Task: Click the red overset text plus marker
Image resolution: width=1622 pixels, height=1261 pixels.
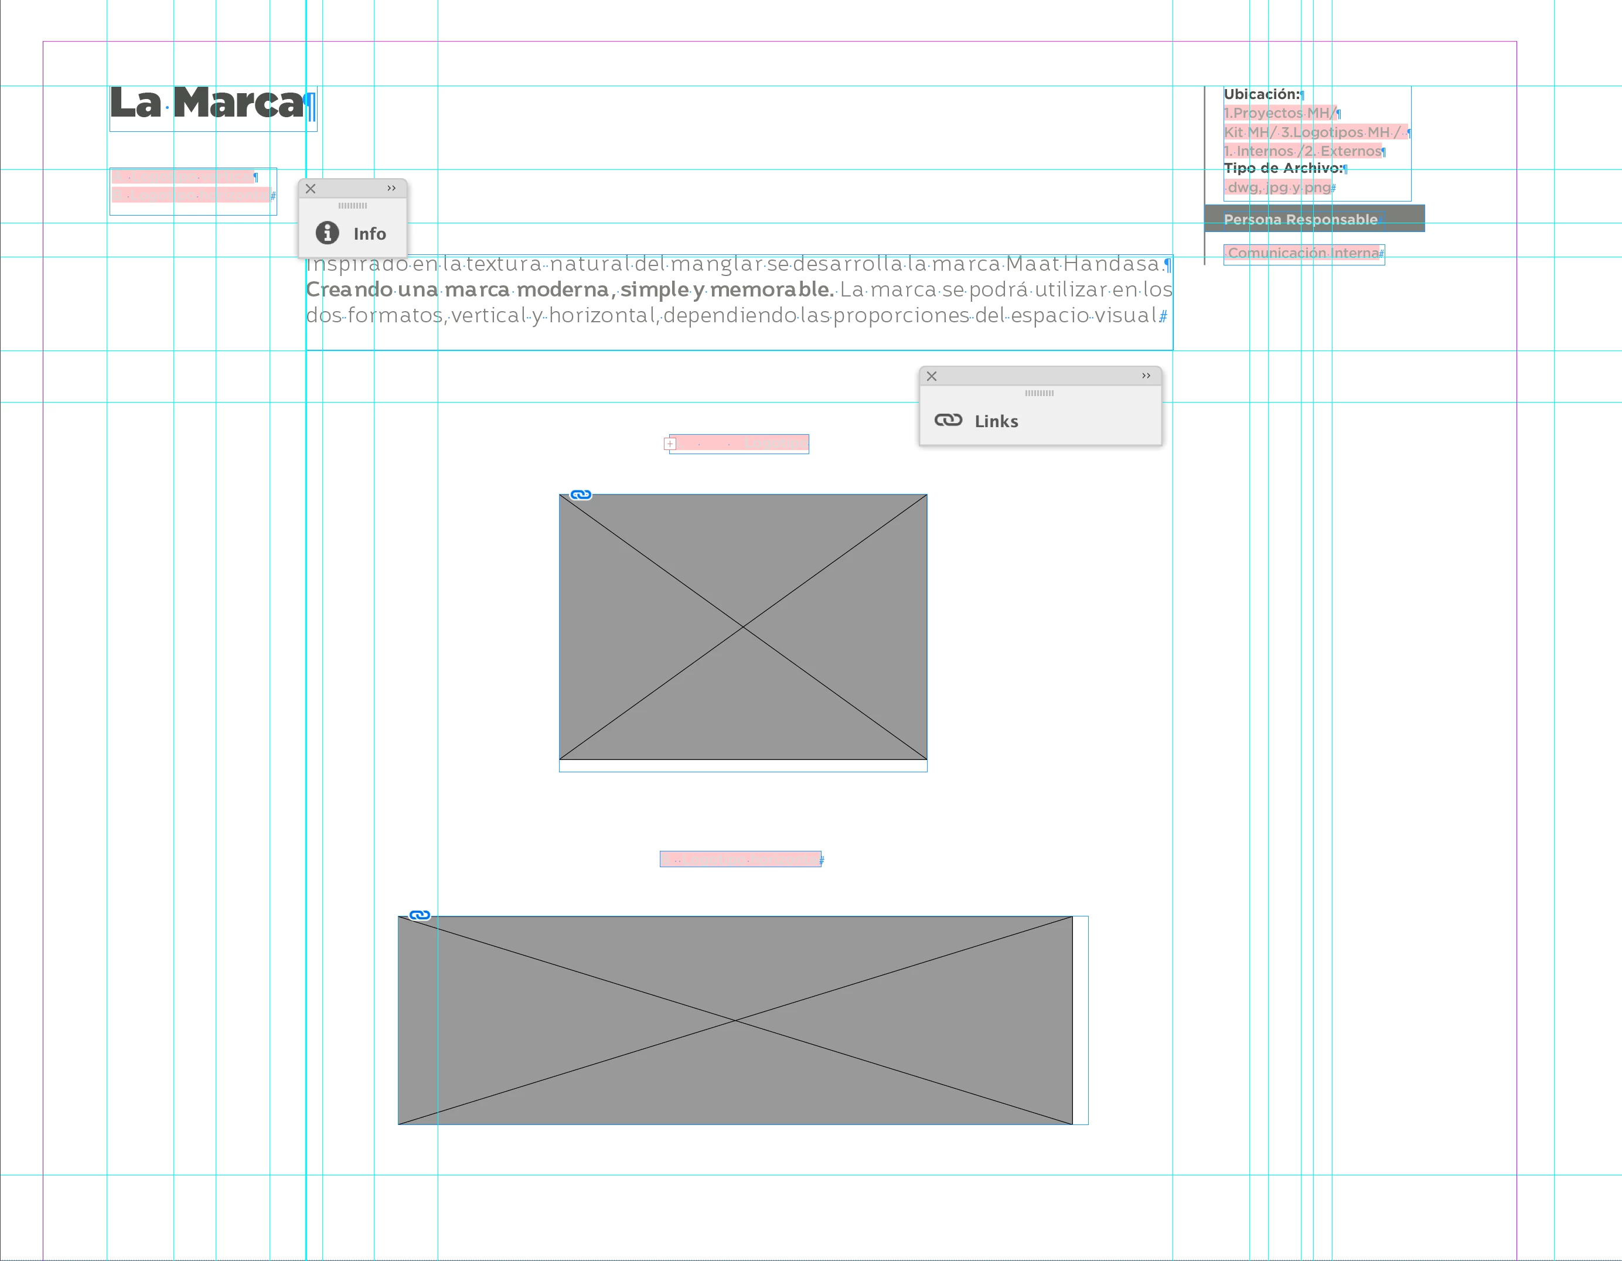Action: [670, 444]
